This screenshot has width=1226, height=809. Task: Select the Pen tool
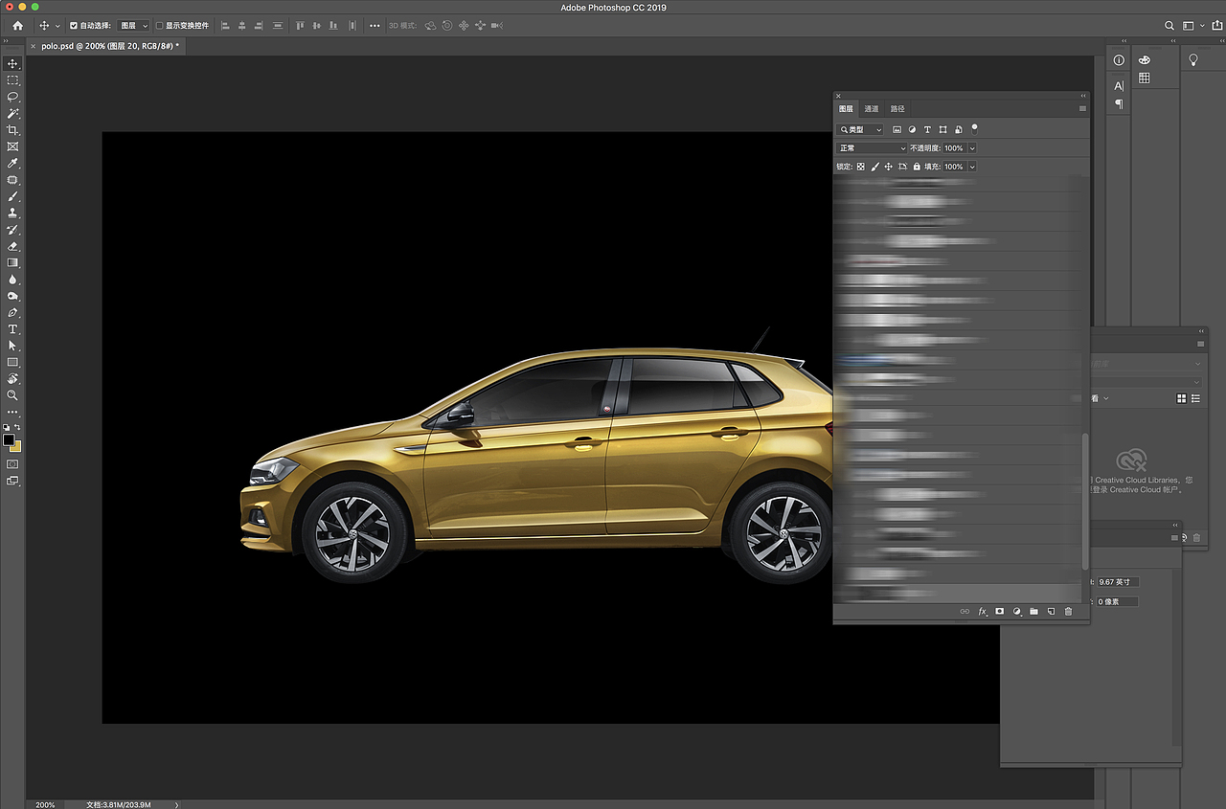[12, 312]
